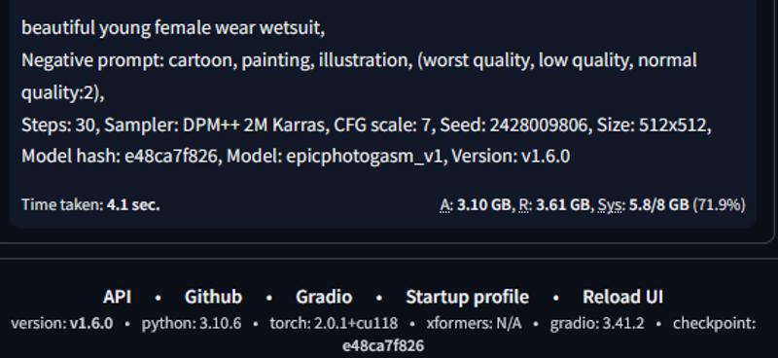Click the footer version v1.6.0 text

pos(62,323)
